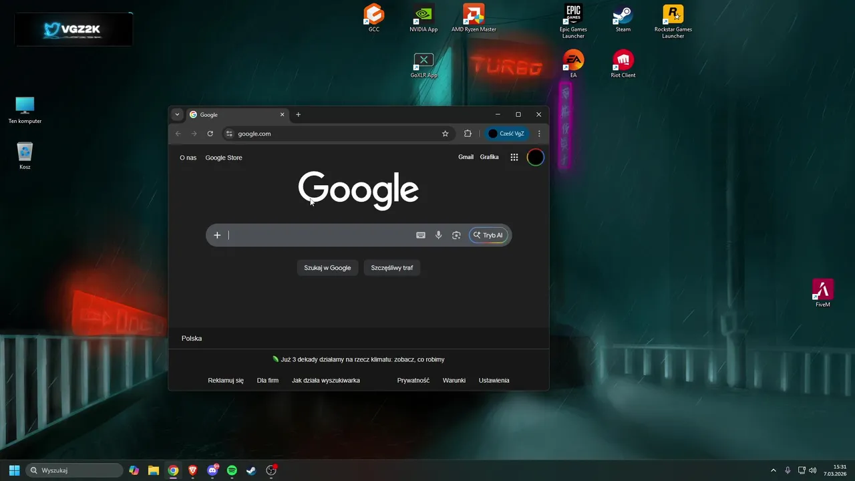This screenshot has width=855, height=481.
Task: Open File Explorer from the taskbar
Action: click(x=154, y=470)
